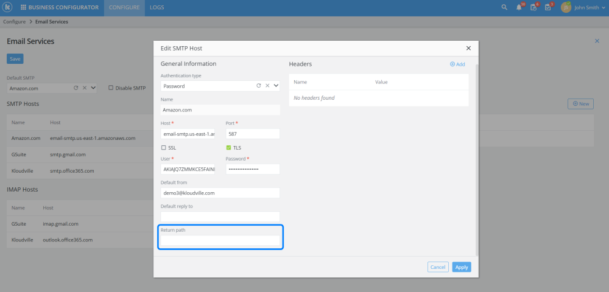Close the Email Services page
Viewport: 609px width, 292px height.
597,41
